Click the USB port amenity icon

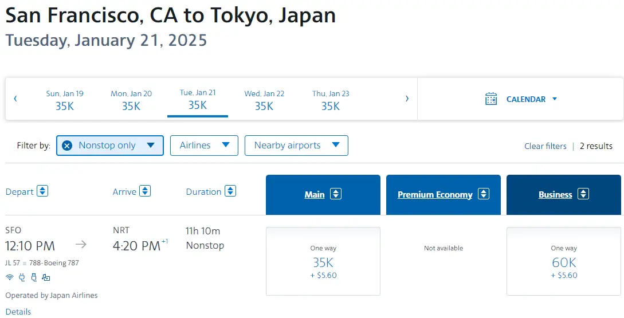[x=34, y=277]
